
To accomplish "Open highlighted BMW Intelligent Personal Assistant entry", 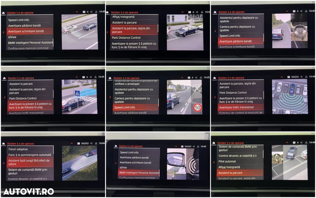I will (139, 173).
